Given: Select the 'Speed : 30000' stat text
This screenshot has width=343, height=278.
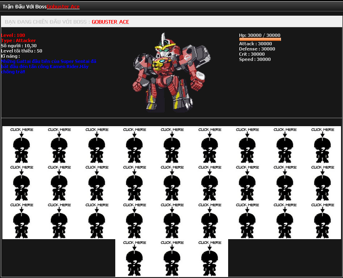Looking at the screenshot, I should click(255, 59).
